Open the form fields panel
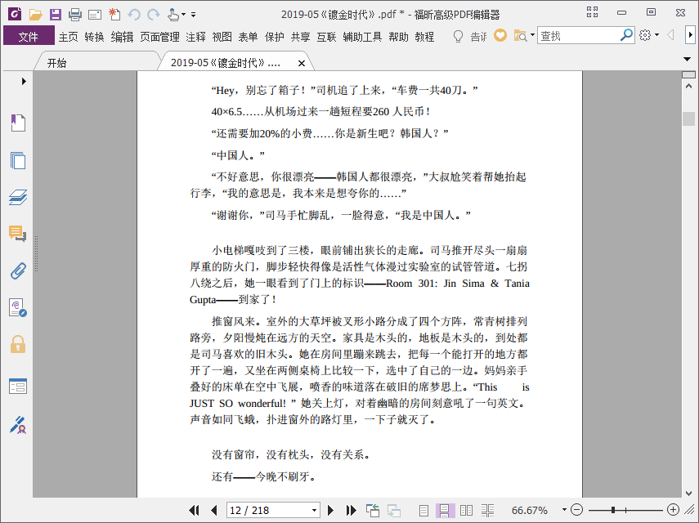Screen dimensions: 699x523 [18, 386]
